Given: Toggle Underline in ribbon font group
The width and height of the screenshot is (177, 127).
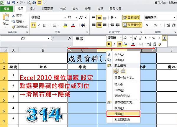Looking at the screenshot, I should pos(44,25).
